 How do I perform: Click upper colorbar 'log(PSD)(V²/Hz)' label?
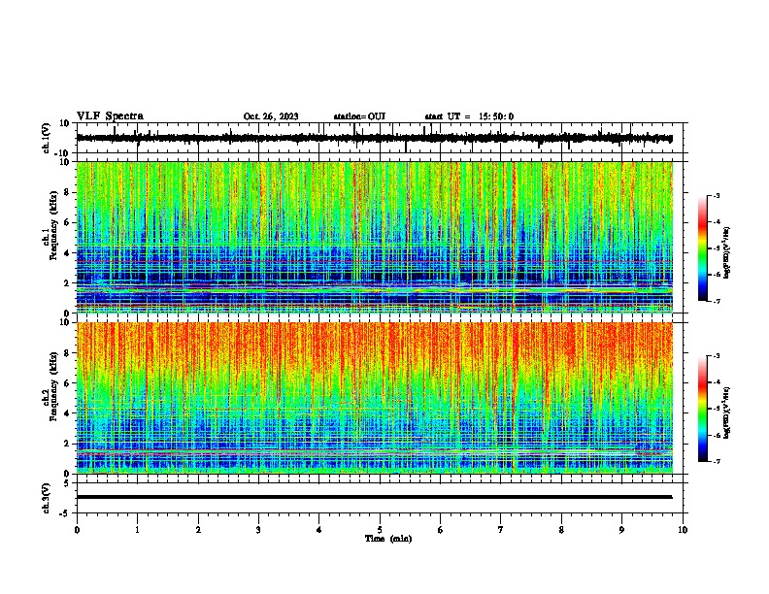(727, 253)
